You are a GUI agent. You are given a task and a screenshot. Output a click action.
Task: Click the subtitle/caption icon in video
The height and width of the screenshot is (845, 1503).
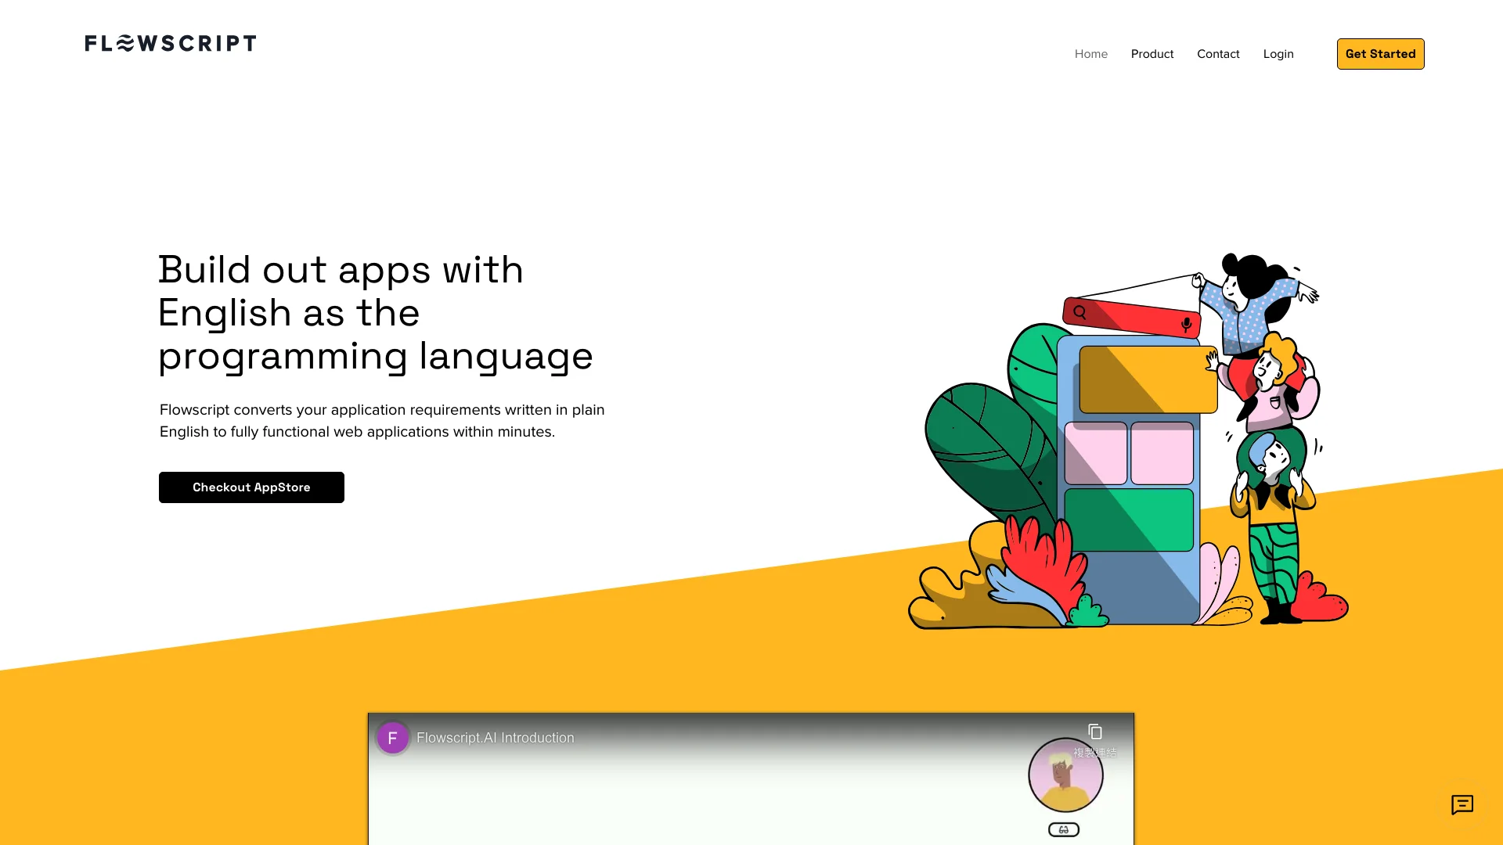1063,829
